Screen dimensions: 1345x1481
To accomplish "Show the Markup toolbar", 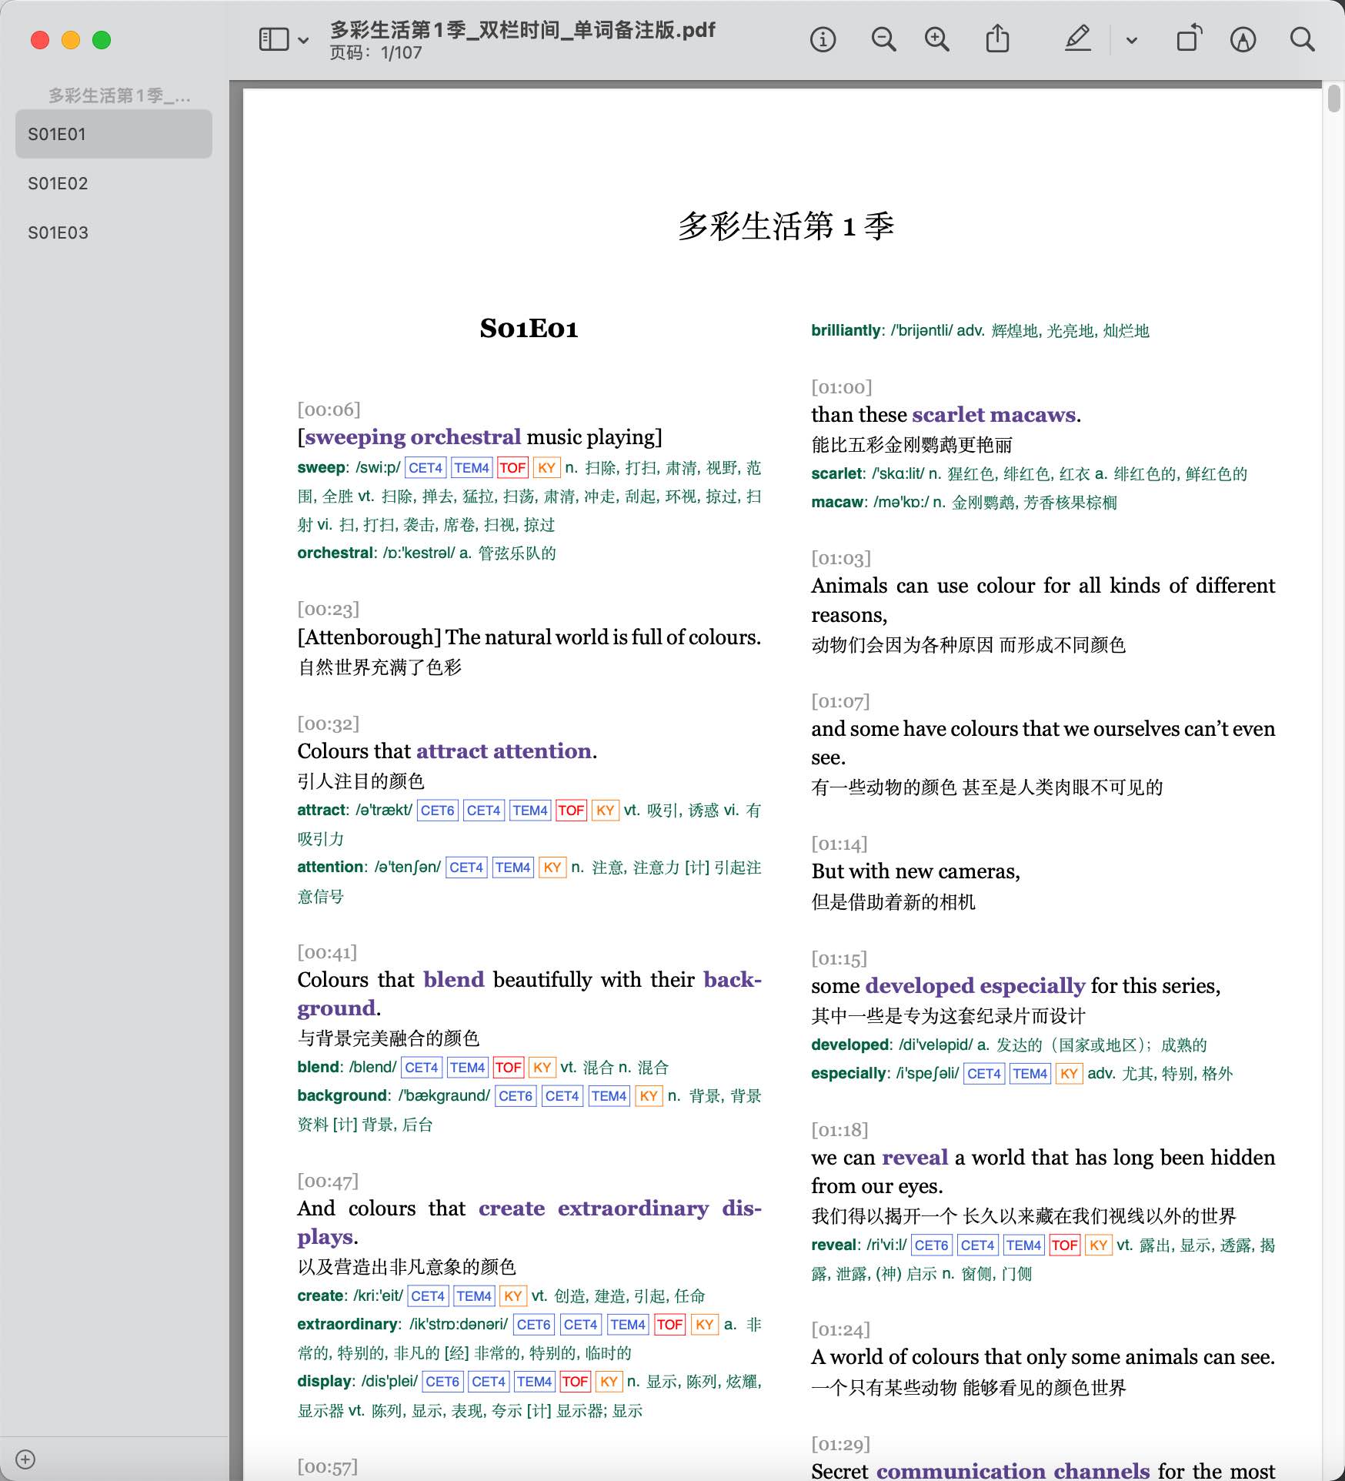I will pyautogui.click(x=1243, y=39).
